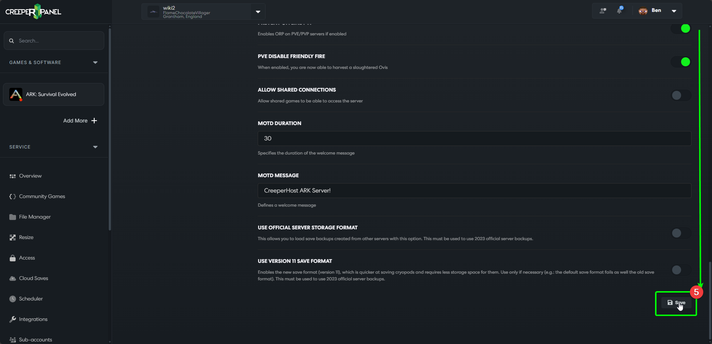The height and width of the screenshot is (344, 712).
Task: Click the ARK: Survival Evolved game icon
Action: [x=16, y=95]
